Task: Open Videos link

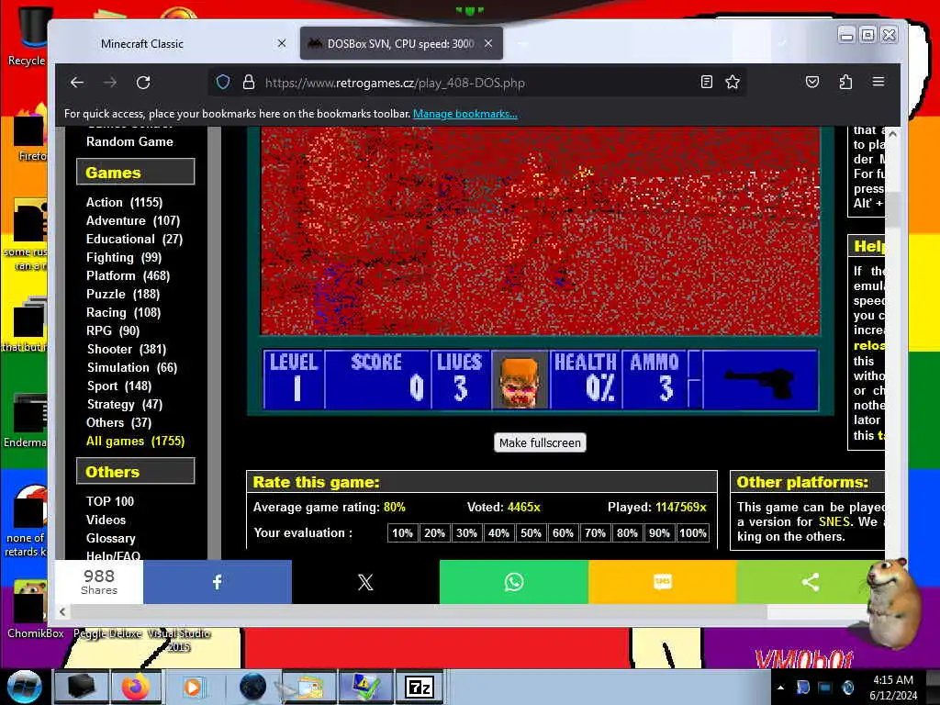Action: (106, 520)
